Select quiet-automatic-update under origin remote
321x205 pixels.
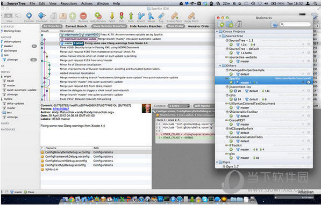pos(22,90)
